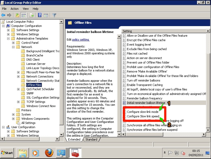Screen dimensions: 211x159
Task: Select the Printers tree folder
Action: [26, 110]
